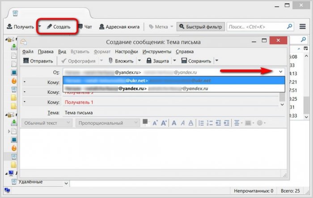Viewport: 313px width, 198px height.
Task: Toggle the Быстрый фильтр quick filter
Action: [199, 27]
